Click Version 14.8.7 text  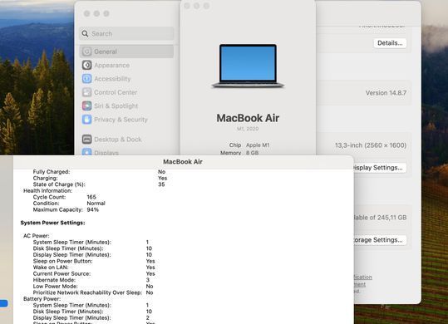click(x=386, y=93)
